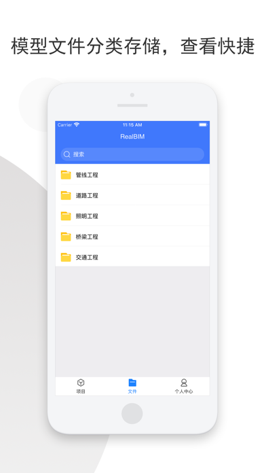Tap the 个人中心 person icon
Screen dimensions: 266x473
[x=184, y=383]
